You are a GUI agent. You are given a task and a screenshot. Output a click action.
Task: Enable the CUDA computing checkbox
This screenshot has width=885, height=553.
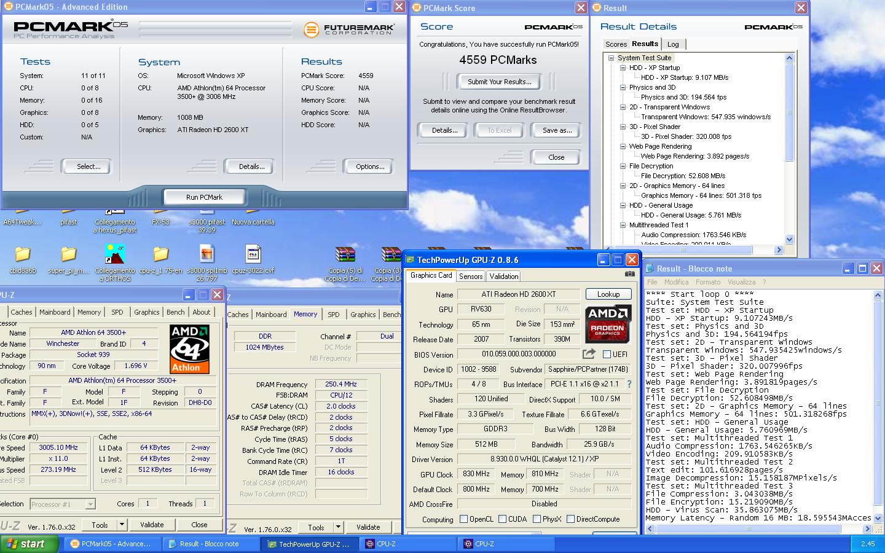[503, 519]
